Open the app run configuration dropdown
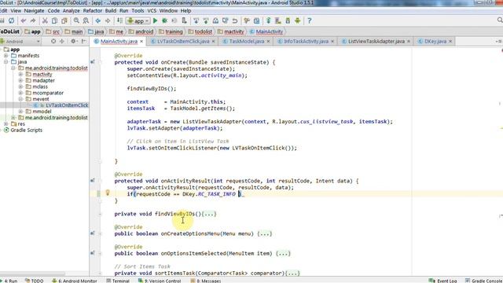This screenshot has height=283, width=503. [x=138, y=21]
